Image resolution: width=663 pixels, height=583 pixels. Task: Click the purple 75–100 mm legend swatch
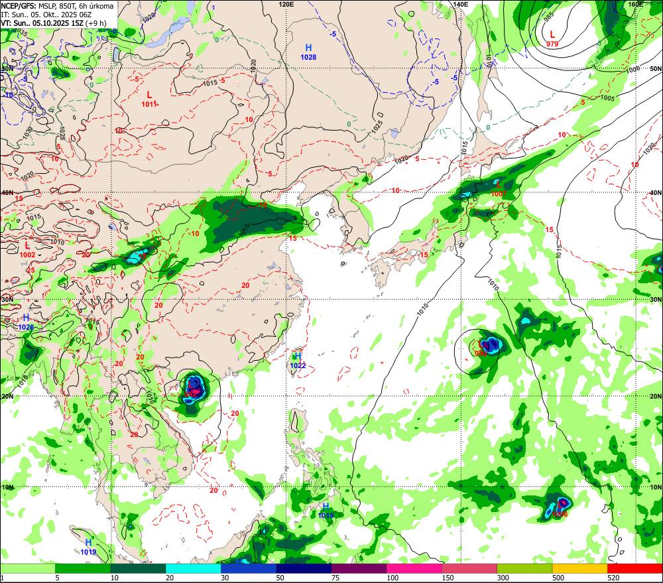click(x=359, y=568)
